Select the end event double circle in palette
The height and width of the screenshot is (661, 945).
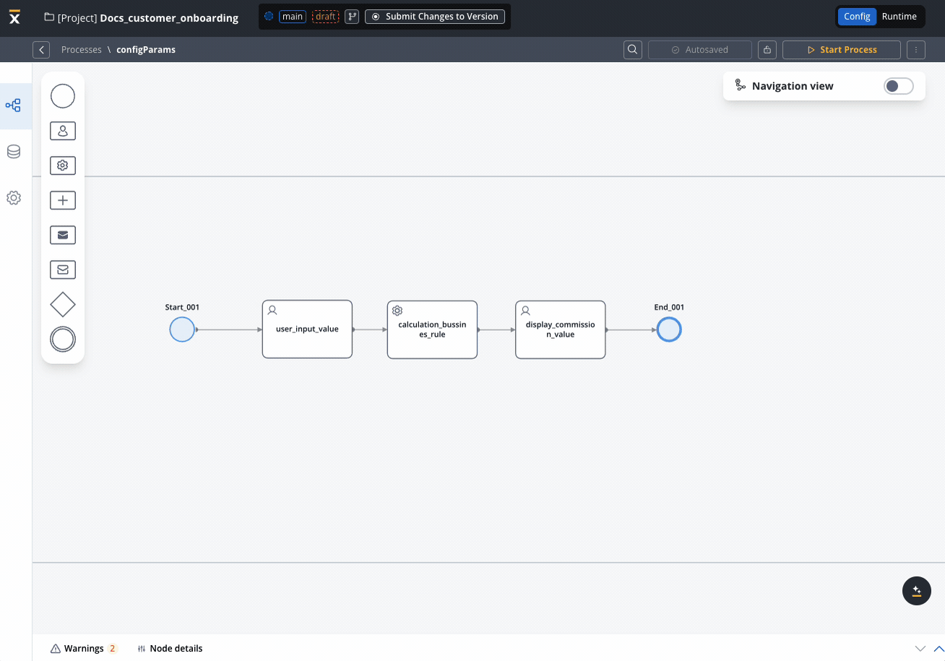tap(63, 340)
